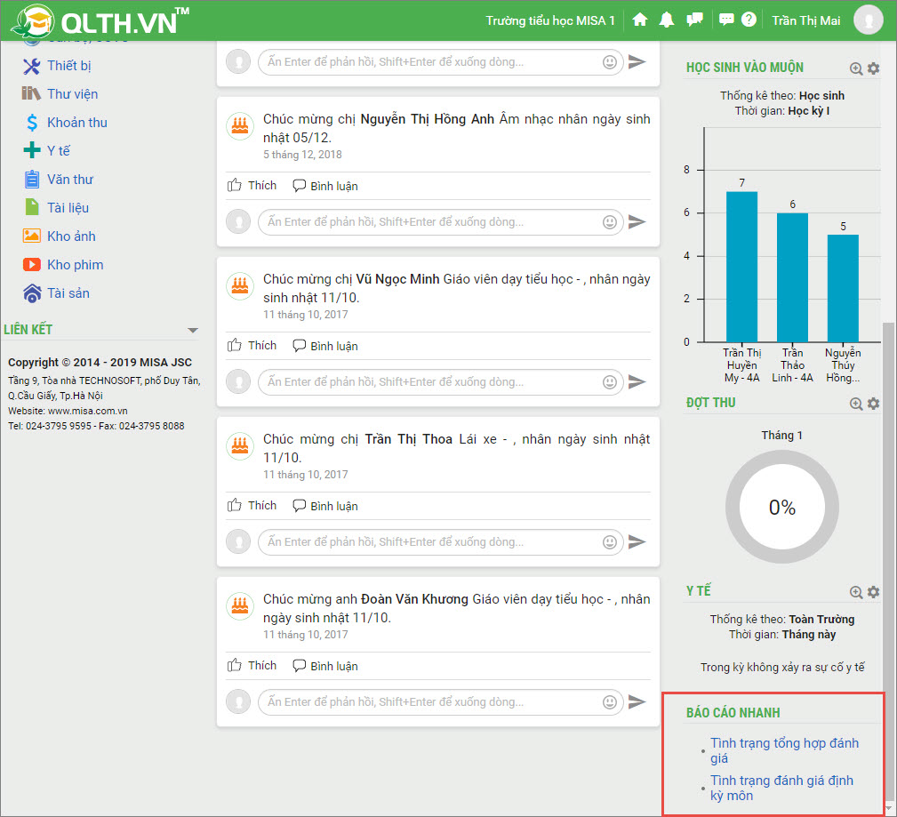This screenshot has height=817, width=897.
Task: Comment on Vũ Ngọc Minh post
Action: (x=325, y=346)
